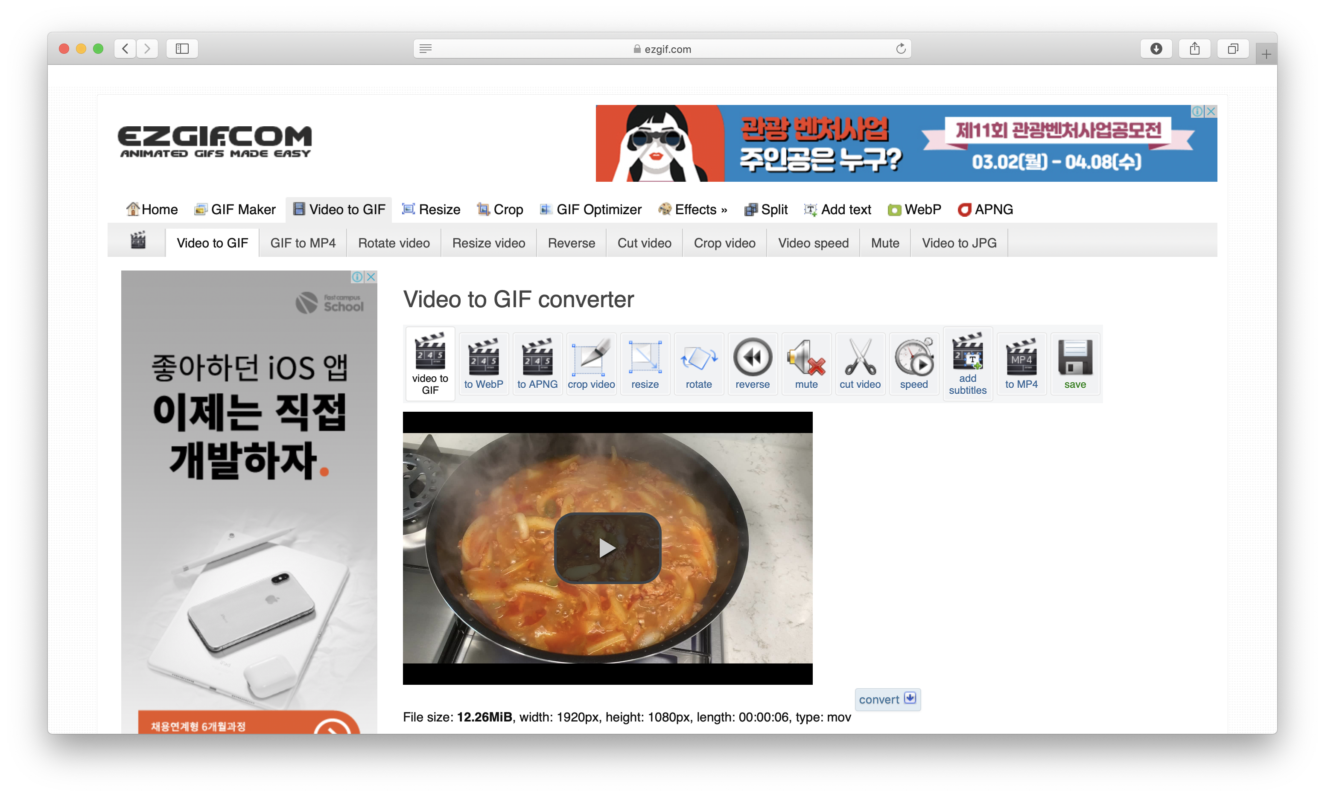
Task: Toggle the Safari sidebar button
Action: [182, 49]
